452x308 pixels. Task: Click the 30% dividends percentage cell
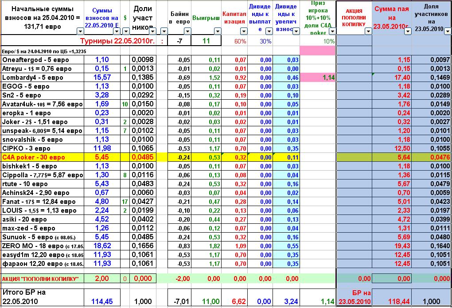pyautogui.click(x=260, y=41)
